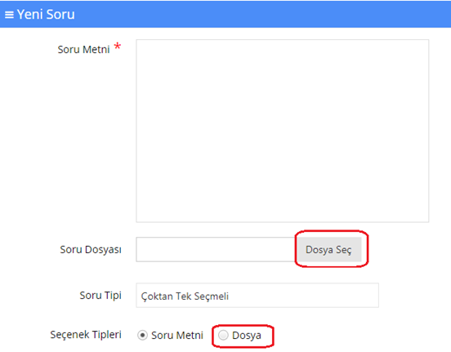
Task: Click the Dosya option label text
Action: pos(247,336)
